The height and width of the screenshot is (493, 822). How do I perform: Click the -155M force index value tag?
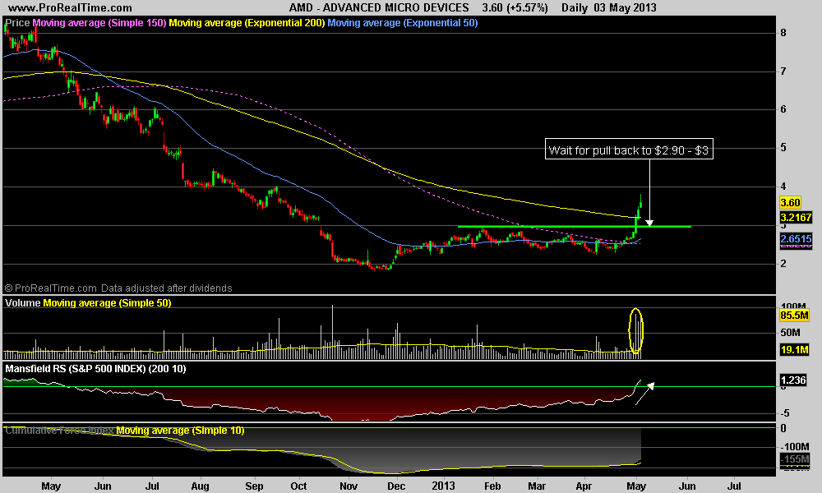pyautogui.click(x=795, y=459)
